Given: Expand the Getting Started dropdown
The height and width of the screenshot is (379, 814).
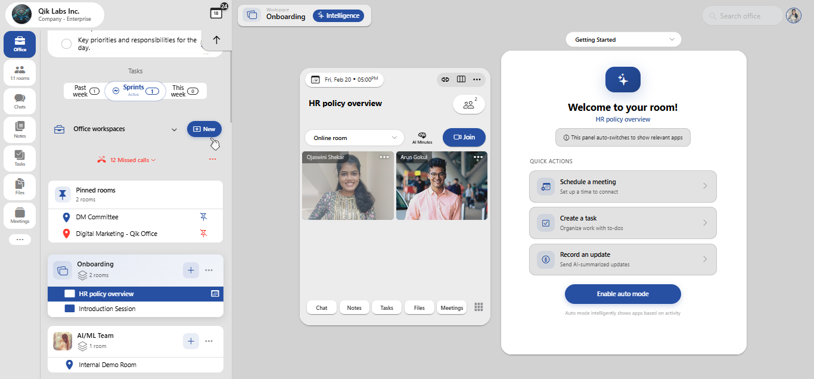Looking at the screenshot, I should [x=623, y=39].
